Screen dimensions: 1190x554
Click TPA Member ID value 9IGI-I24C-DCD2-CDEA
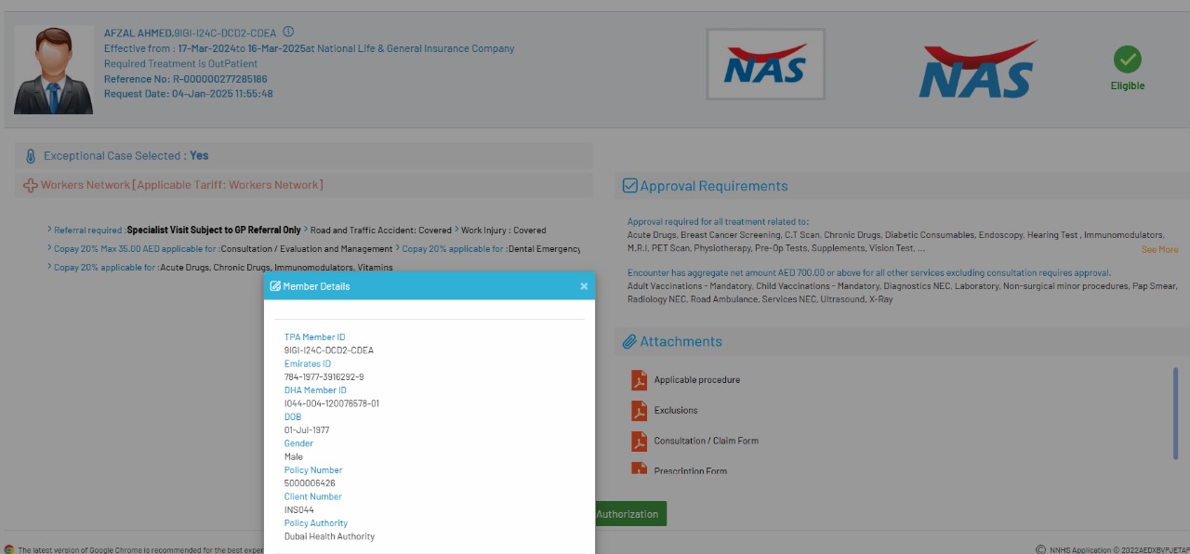pyautogui.click(x=329, y=350)
